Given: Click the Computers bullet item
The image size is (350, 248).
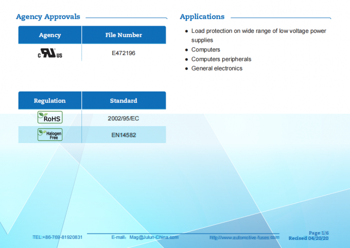Looking at the screenshot, I should pyautogui.click(x=205, y=50).
